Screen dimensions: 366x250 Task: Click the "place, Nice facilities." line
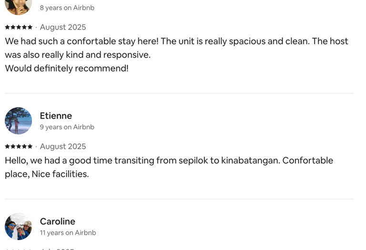tap(47, 174)
